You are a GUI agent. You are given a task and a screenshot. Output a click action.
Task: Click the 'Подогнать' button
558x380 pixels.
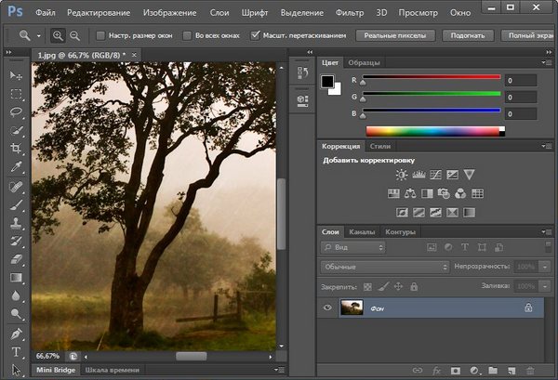click(x=465, y=35)
